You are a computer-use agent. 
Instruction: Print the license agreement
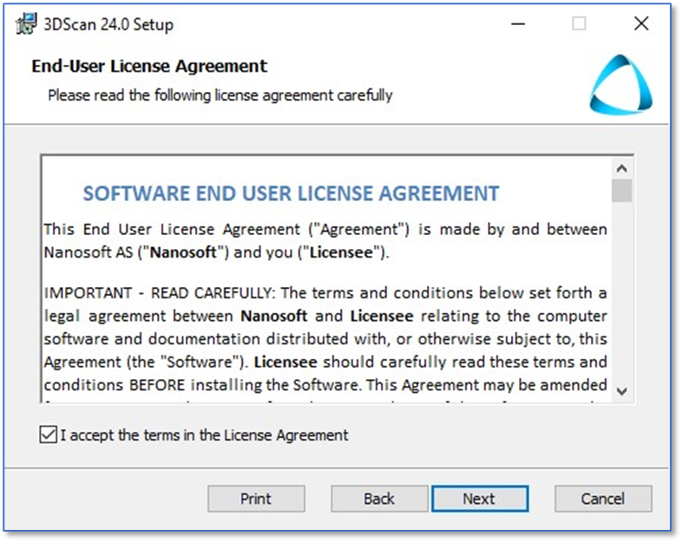256,499
